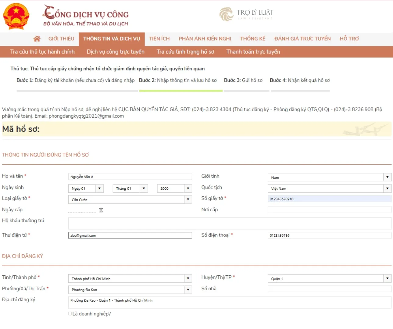Click the Hộ khẩu thường trú text field

pos(230,224)
